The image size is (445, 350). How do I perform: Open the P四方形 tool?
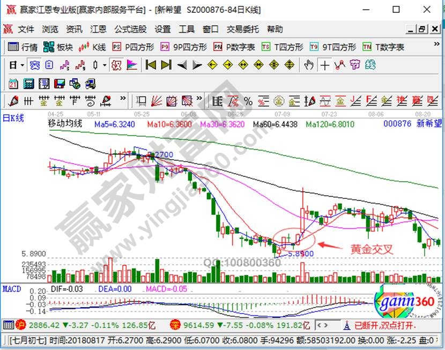[133, 47]
